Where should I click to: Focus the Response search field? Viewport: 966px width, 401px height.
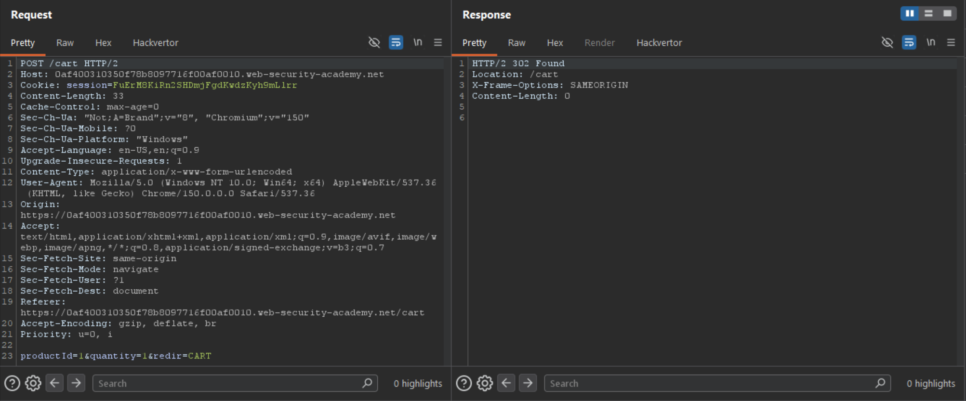tap(717, 383)
